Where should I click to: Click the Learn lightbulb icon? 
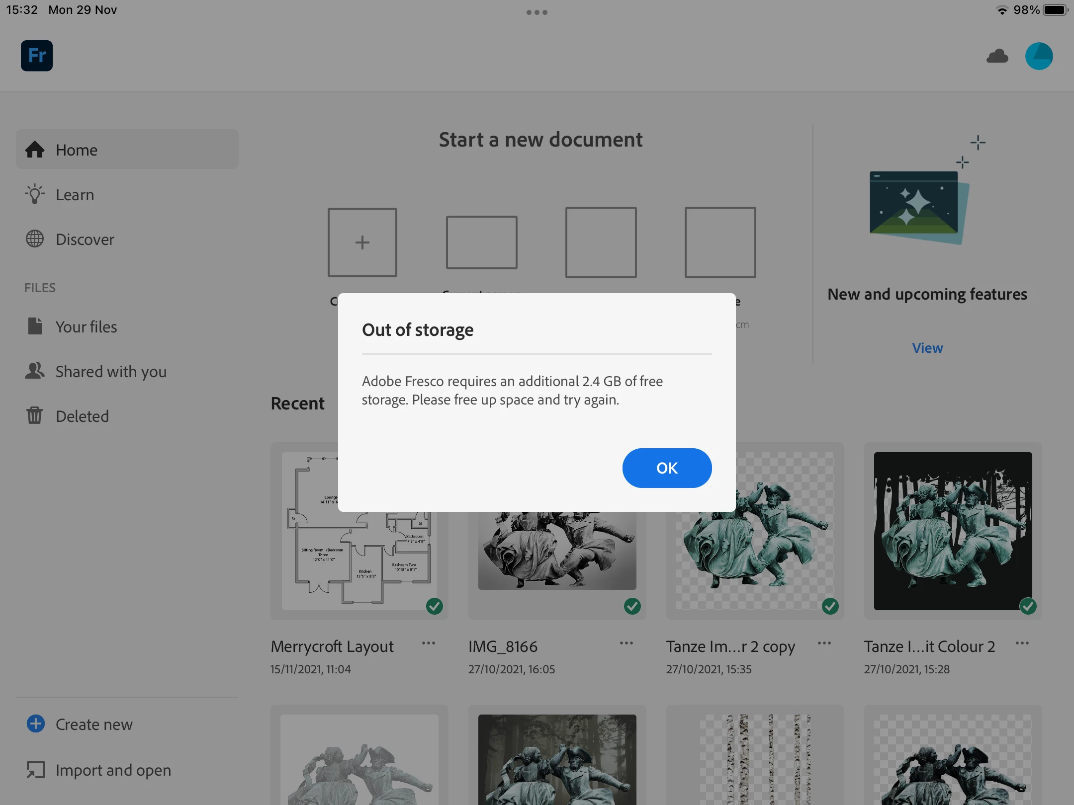coord(35,194)
